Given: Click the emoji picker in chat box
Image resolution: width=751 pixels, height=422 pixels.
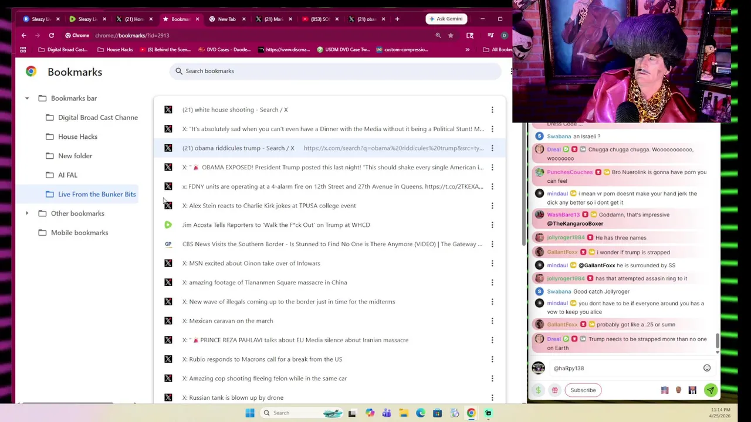Looking at the screenshot, I should [706, 368].
